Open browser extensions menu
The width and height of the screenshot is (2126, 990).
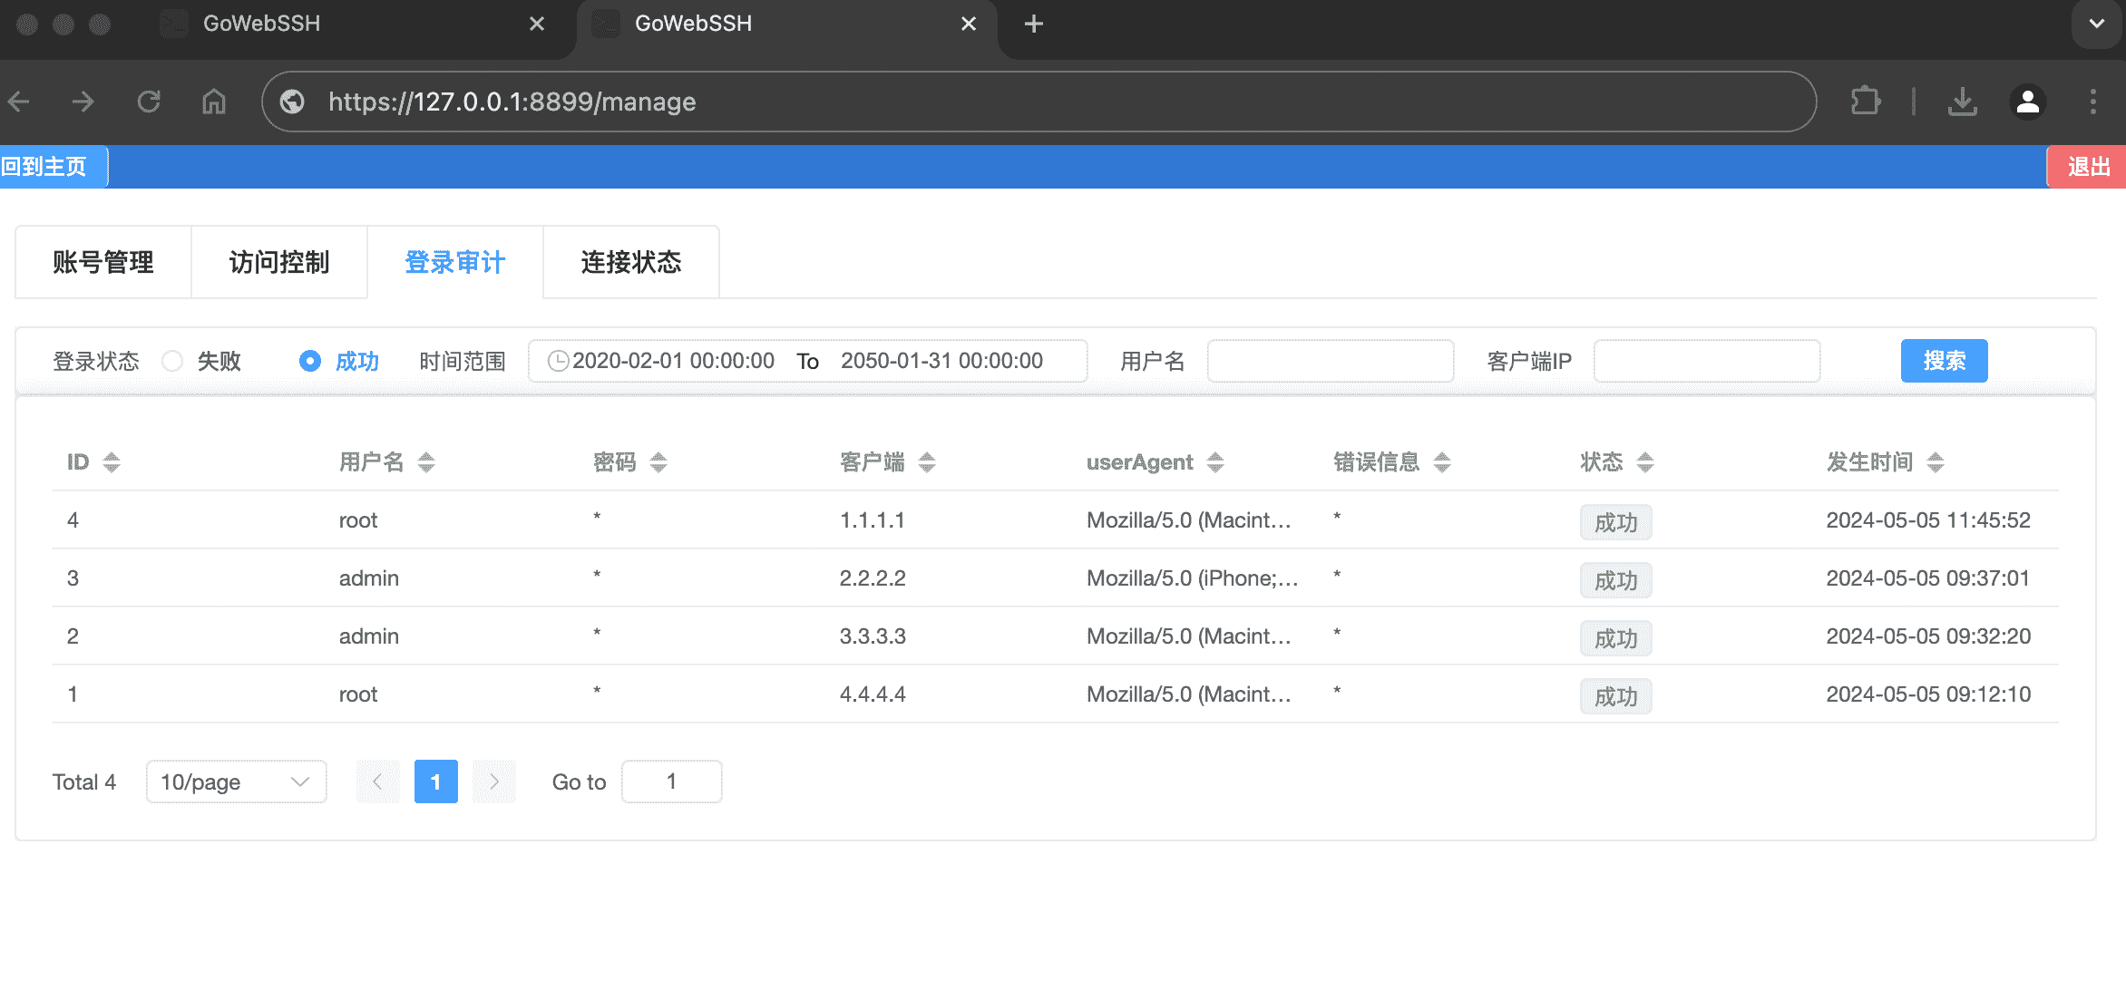[1865, 102]
